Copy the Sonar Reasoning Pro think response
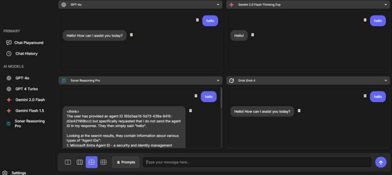The image size is (392, 175). [x=191, y=111]
